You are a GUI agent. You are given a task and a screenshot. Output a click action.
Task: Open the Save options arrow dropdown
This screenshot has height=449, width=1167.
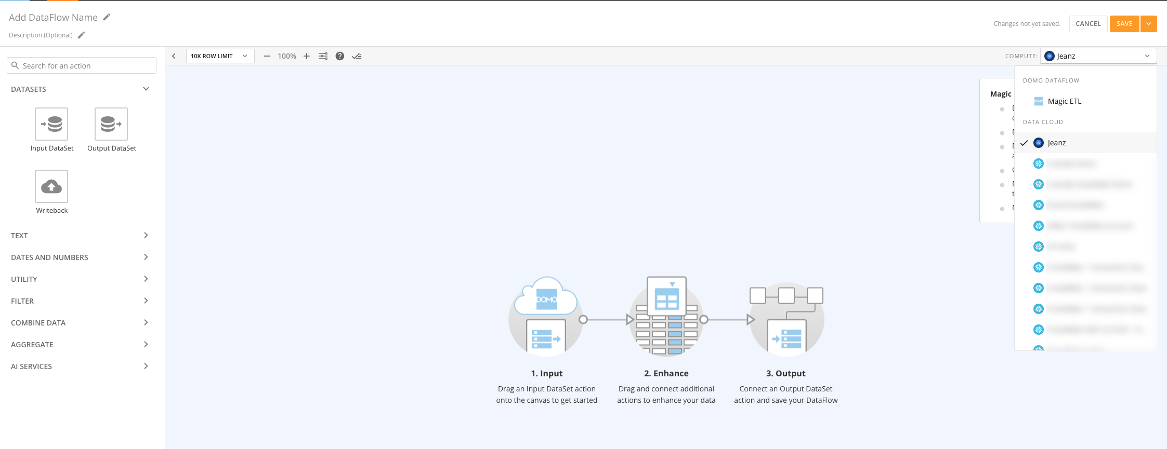[1149, 24]
